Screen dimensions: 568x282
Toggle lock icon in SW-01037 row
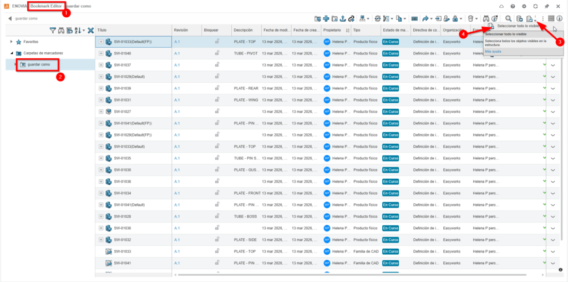(x=217, y=65)
